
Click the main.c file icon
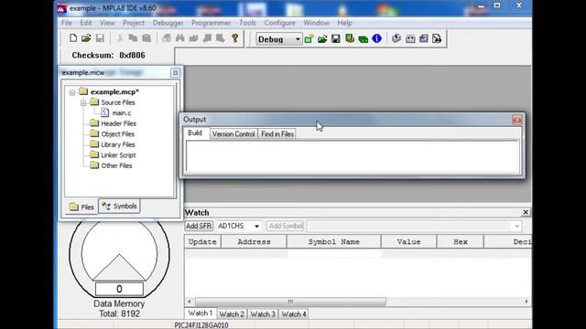(105, 112)
